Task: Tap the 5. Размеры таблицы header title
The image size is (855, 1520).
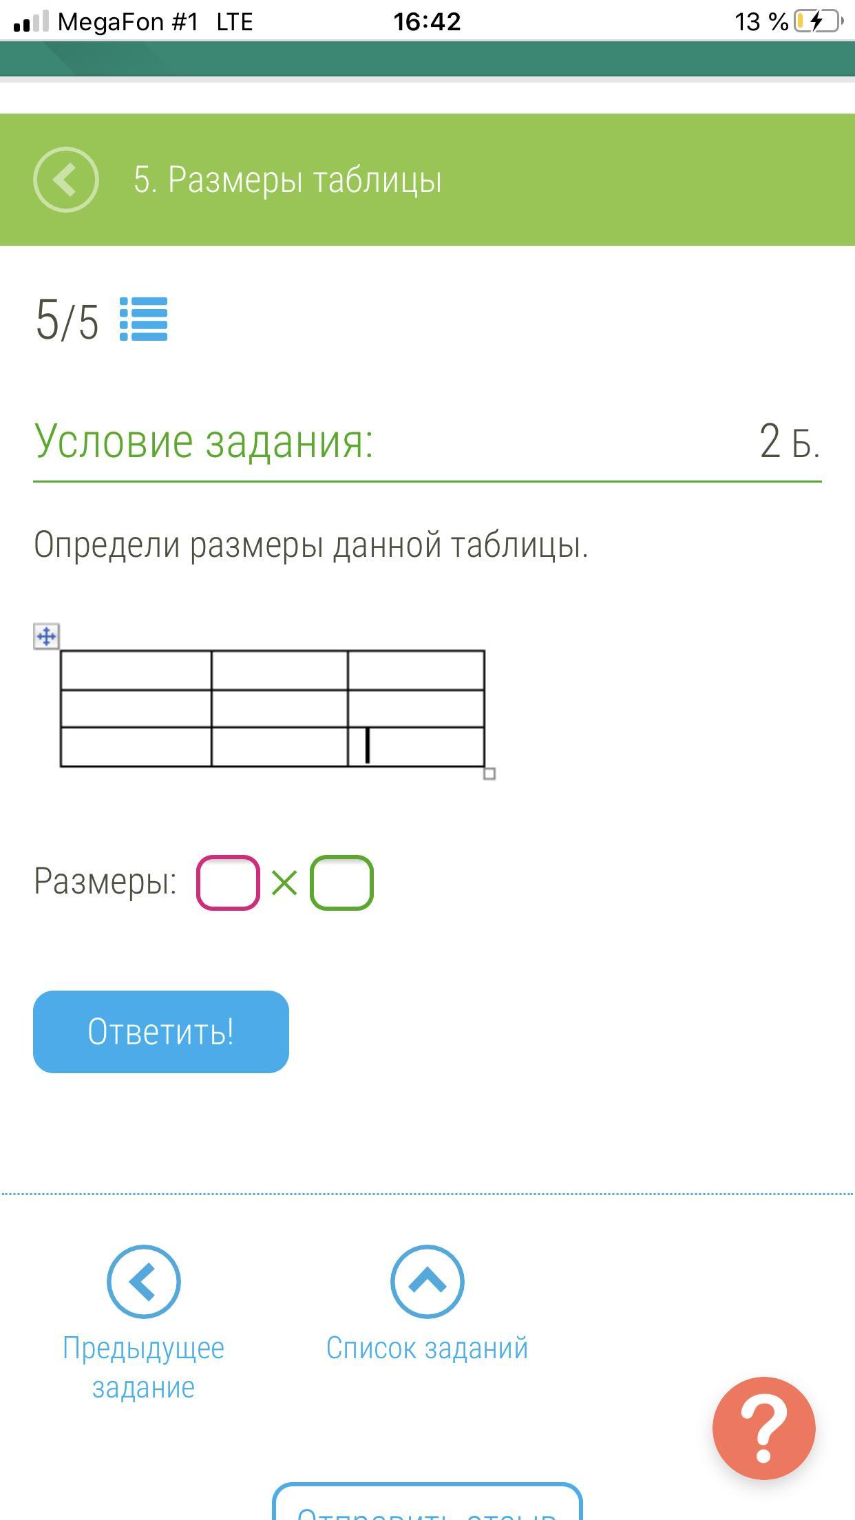Action: coord(288,180)
